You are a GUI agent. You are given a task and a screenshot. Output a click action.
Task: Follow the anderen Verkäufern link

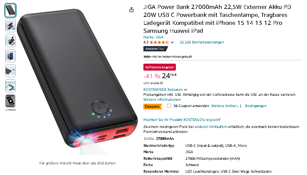(211, 127)
